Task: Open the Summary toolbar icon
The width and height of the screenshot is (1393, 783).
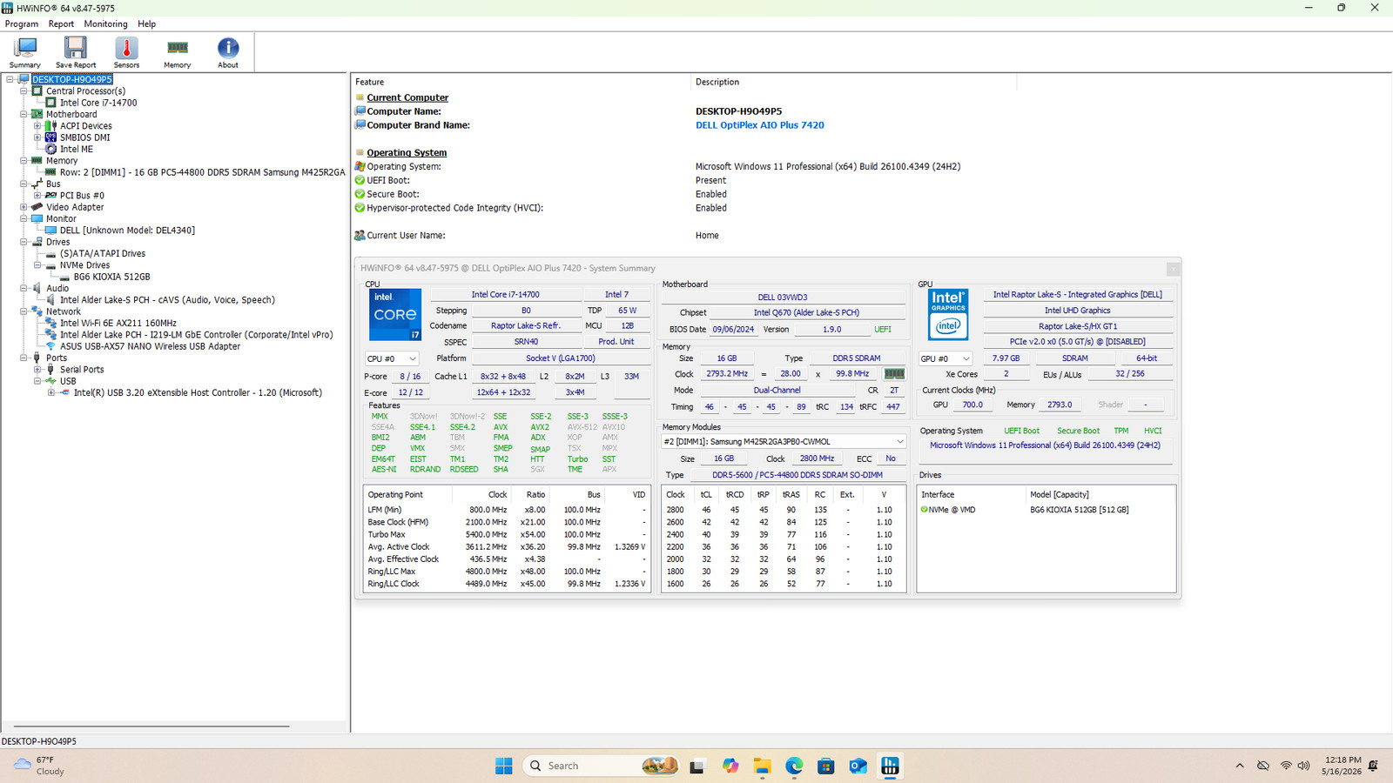Action: point(25,52)
